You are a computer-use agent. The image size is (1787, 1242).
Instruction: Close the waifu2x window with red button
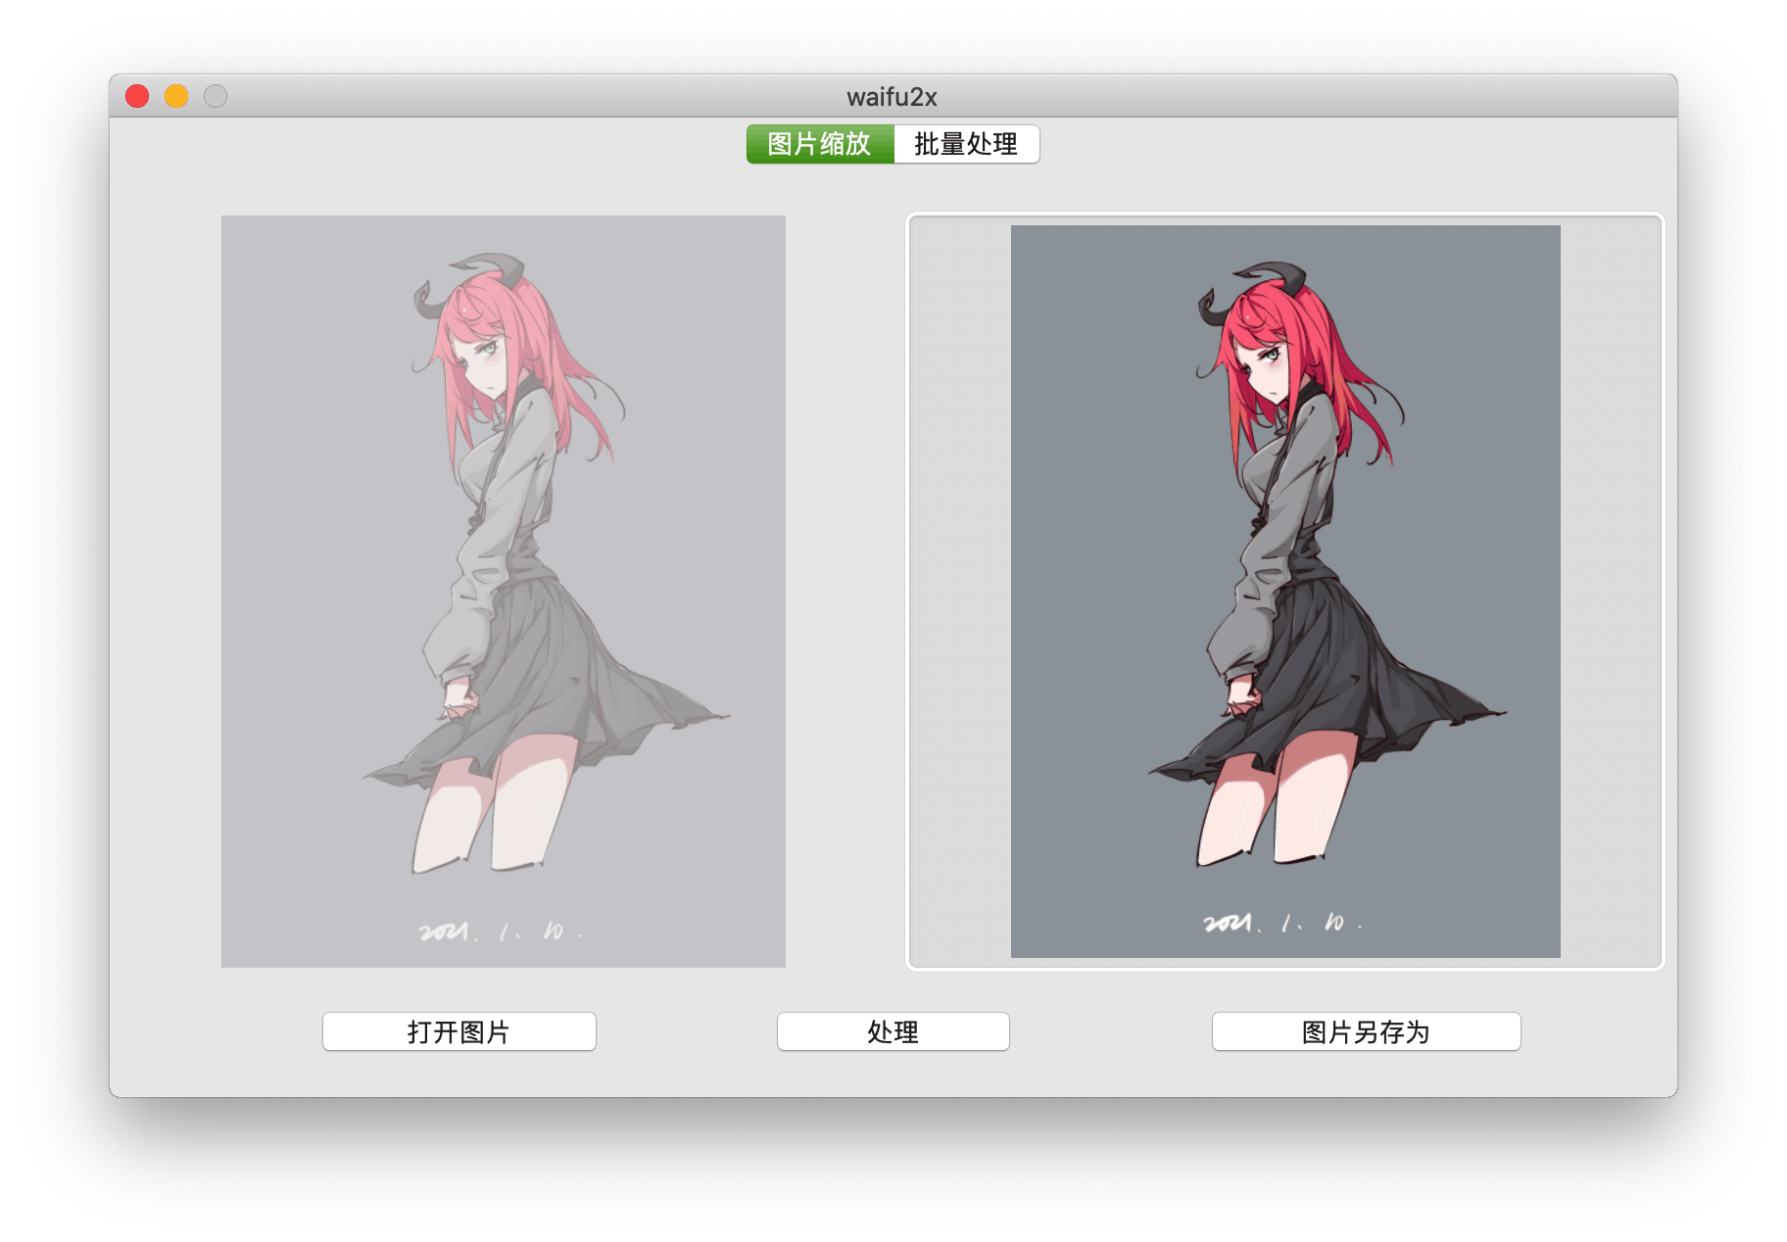point(137,96)
